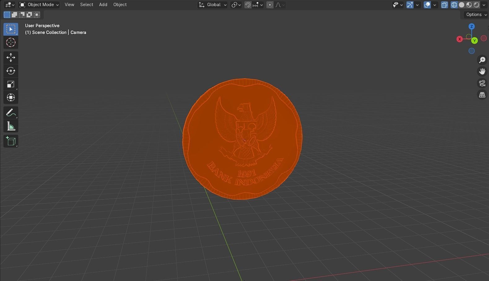
Task: Open the transform pivot point dropdown
Action: click(x=236, y=5)
